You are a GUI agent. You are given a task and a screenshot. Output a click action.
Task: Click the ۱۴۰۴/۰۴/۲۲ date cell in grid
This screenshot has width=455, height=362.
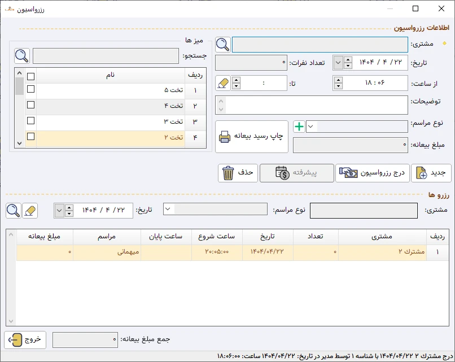(268, 252)
